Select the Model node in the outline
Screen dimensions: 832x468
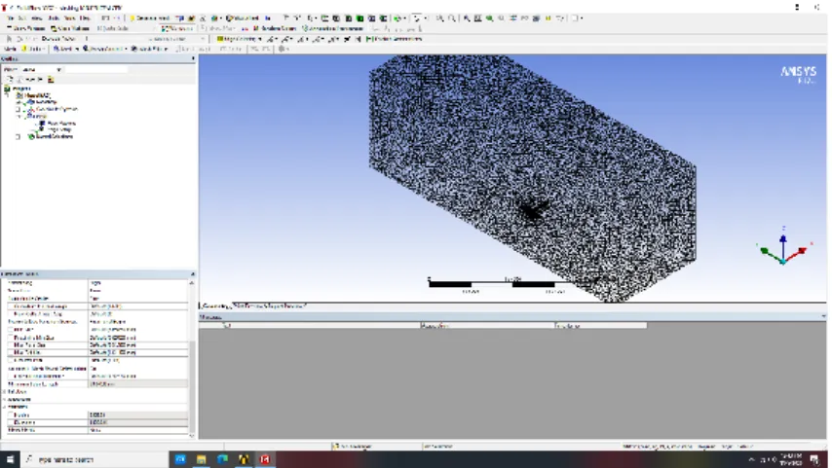pos(37,95)
